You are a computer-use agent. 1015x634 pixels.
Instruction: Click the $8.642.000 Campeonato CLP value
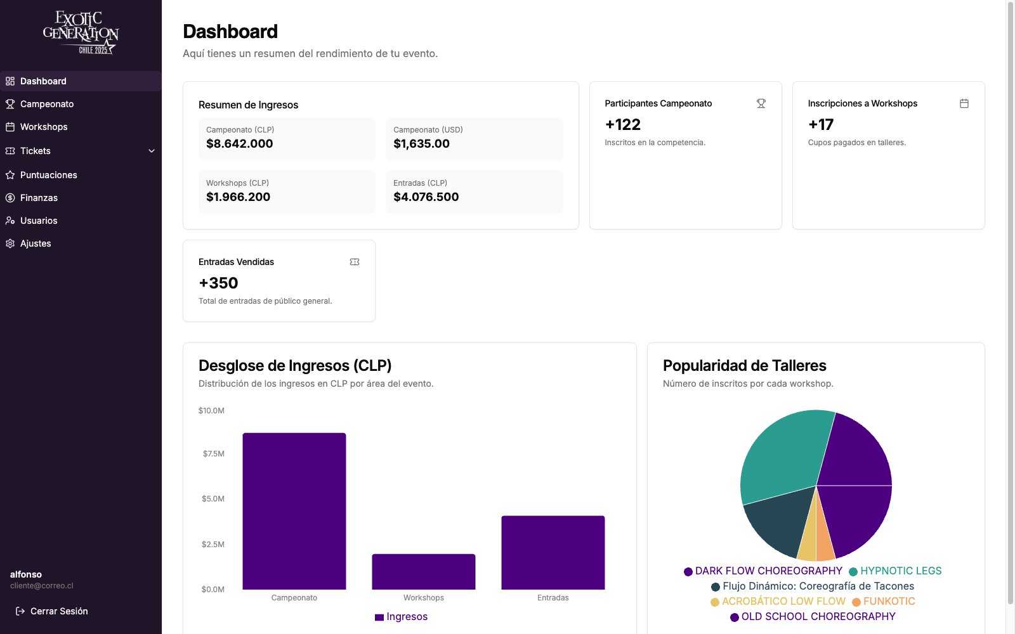click(240, 144)
